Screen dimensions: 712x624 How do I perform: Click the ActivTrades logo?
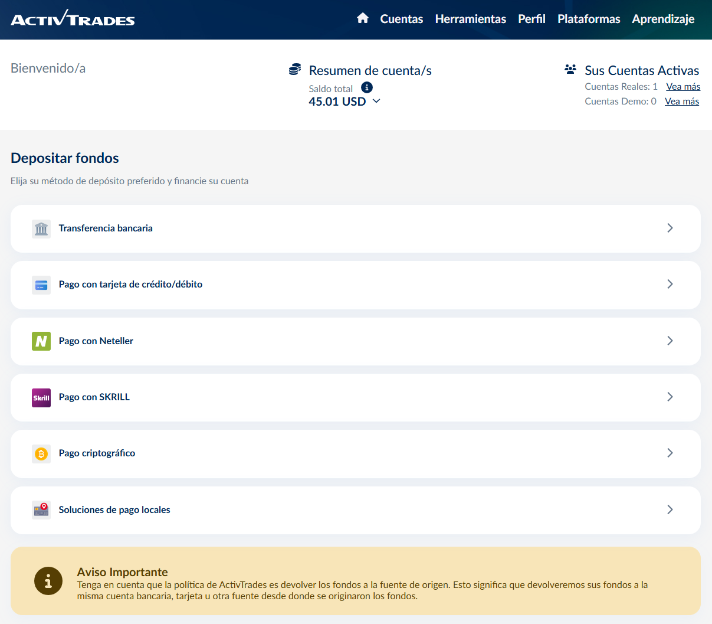(73, 19)
